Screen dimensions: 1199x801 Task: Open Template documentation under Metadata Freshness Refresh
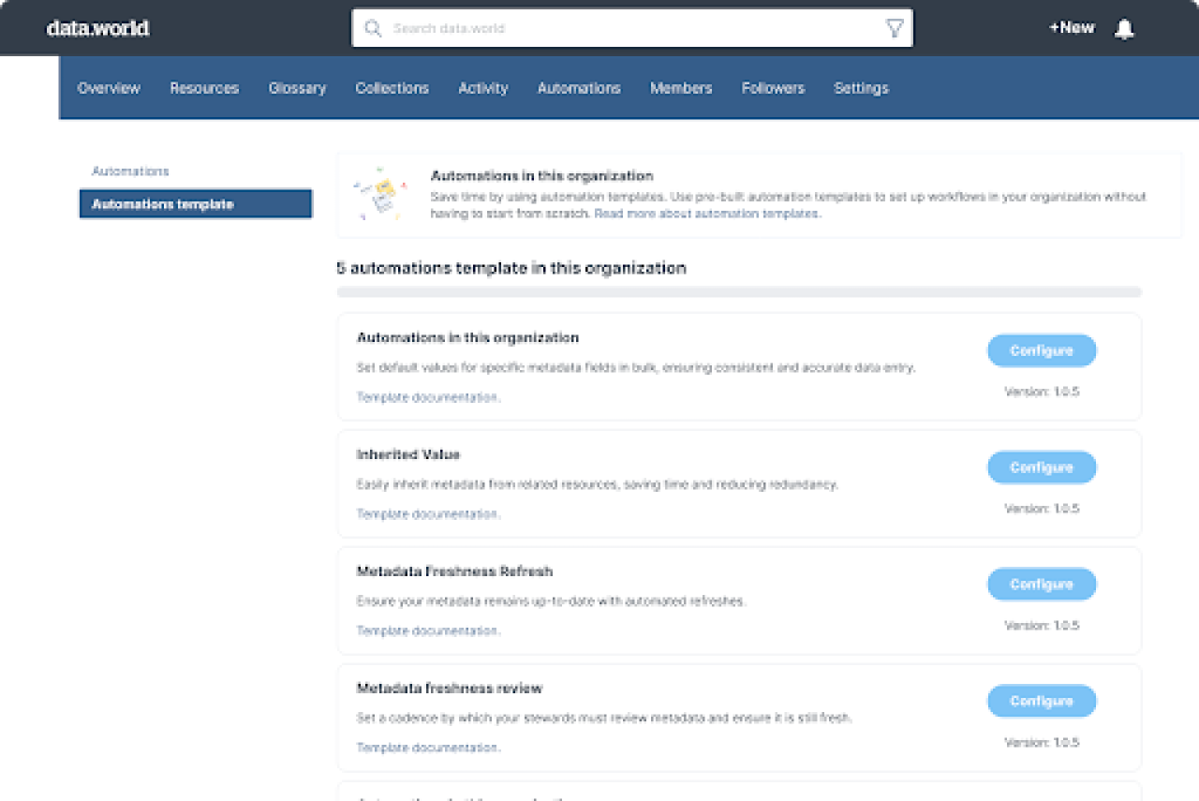pos(428,631)
